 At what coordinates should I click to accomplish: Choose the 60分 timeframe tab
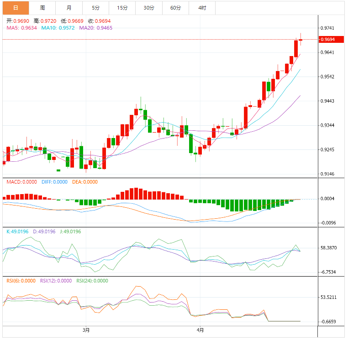click(175, 8)
